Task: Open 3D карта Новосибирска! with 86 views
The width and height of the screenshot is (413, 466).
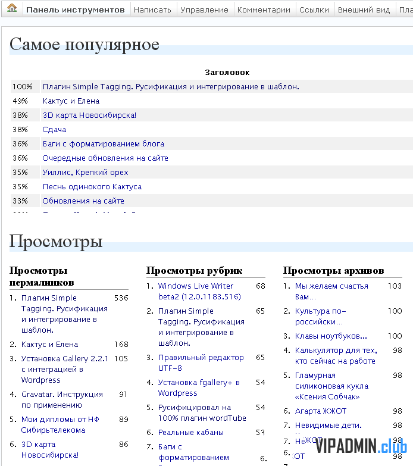Action: coord(49,450)
